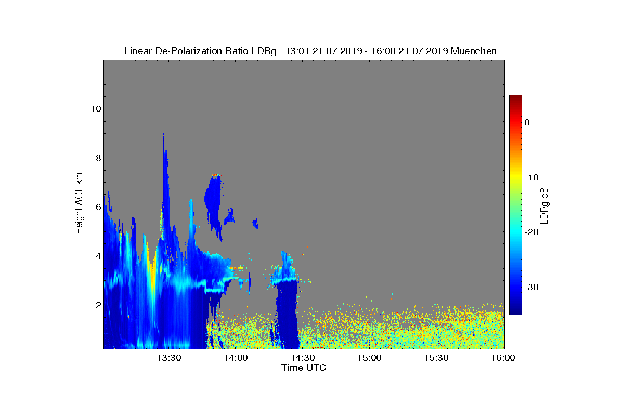Click the dark red top of the colorbar

(515, 98)
